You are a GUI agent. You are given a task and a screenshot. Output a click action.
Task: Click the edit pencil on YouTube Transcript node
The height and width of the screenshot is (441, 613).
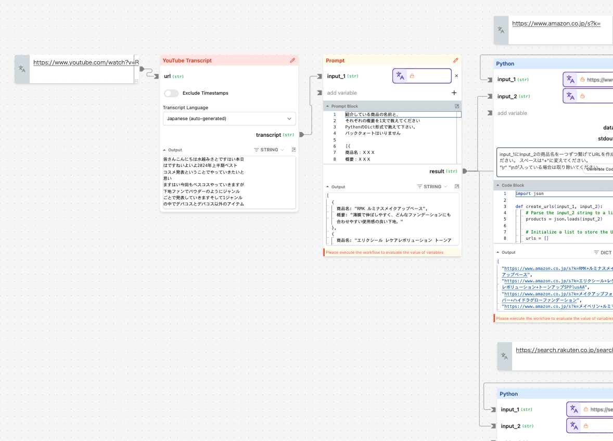[292, 60]
